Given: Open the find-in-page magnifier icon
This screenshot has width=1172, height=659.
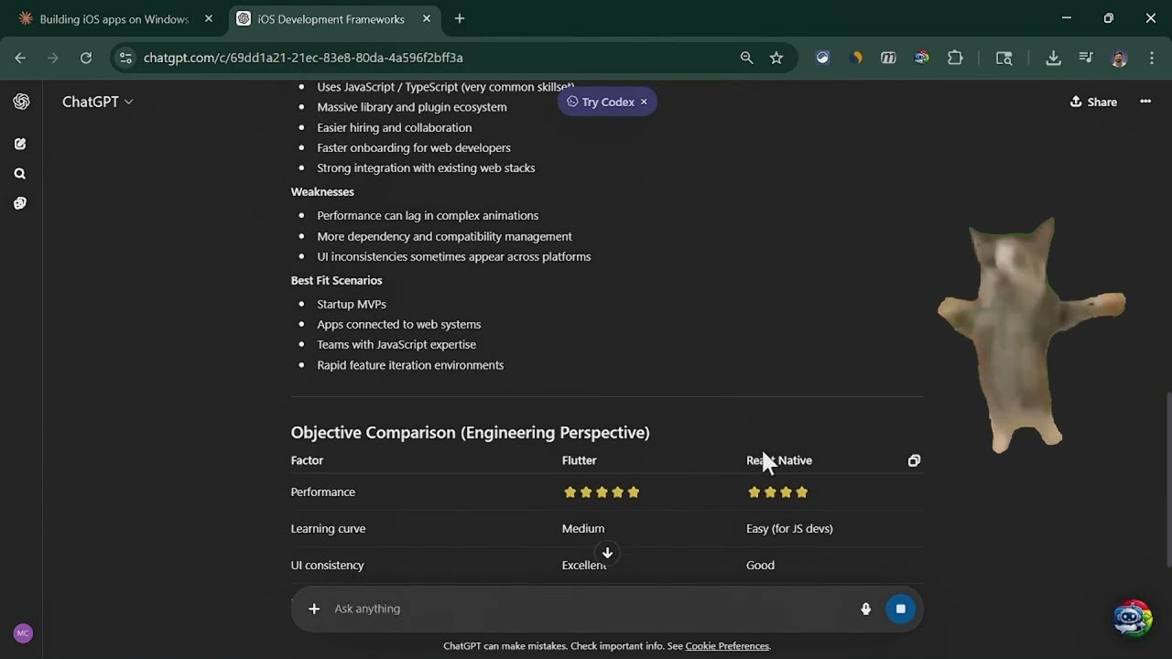Looking at the screenshot, I should click(x=746, y=57).
